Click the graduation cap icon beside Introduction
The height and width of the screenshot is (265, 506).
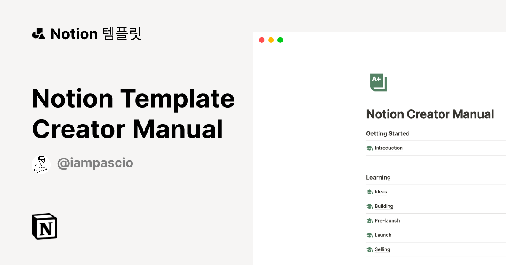[x=370, y=148]
